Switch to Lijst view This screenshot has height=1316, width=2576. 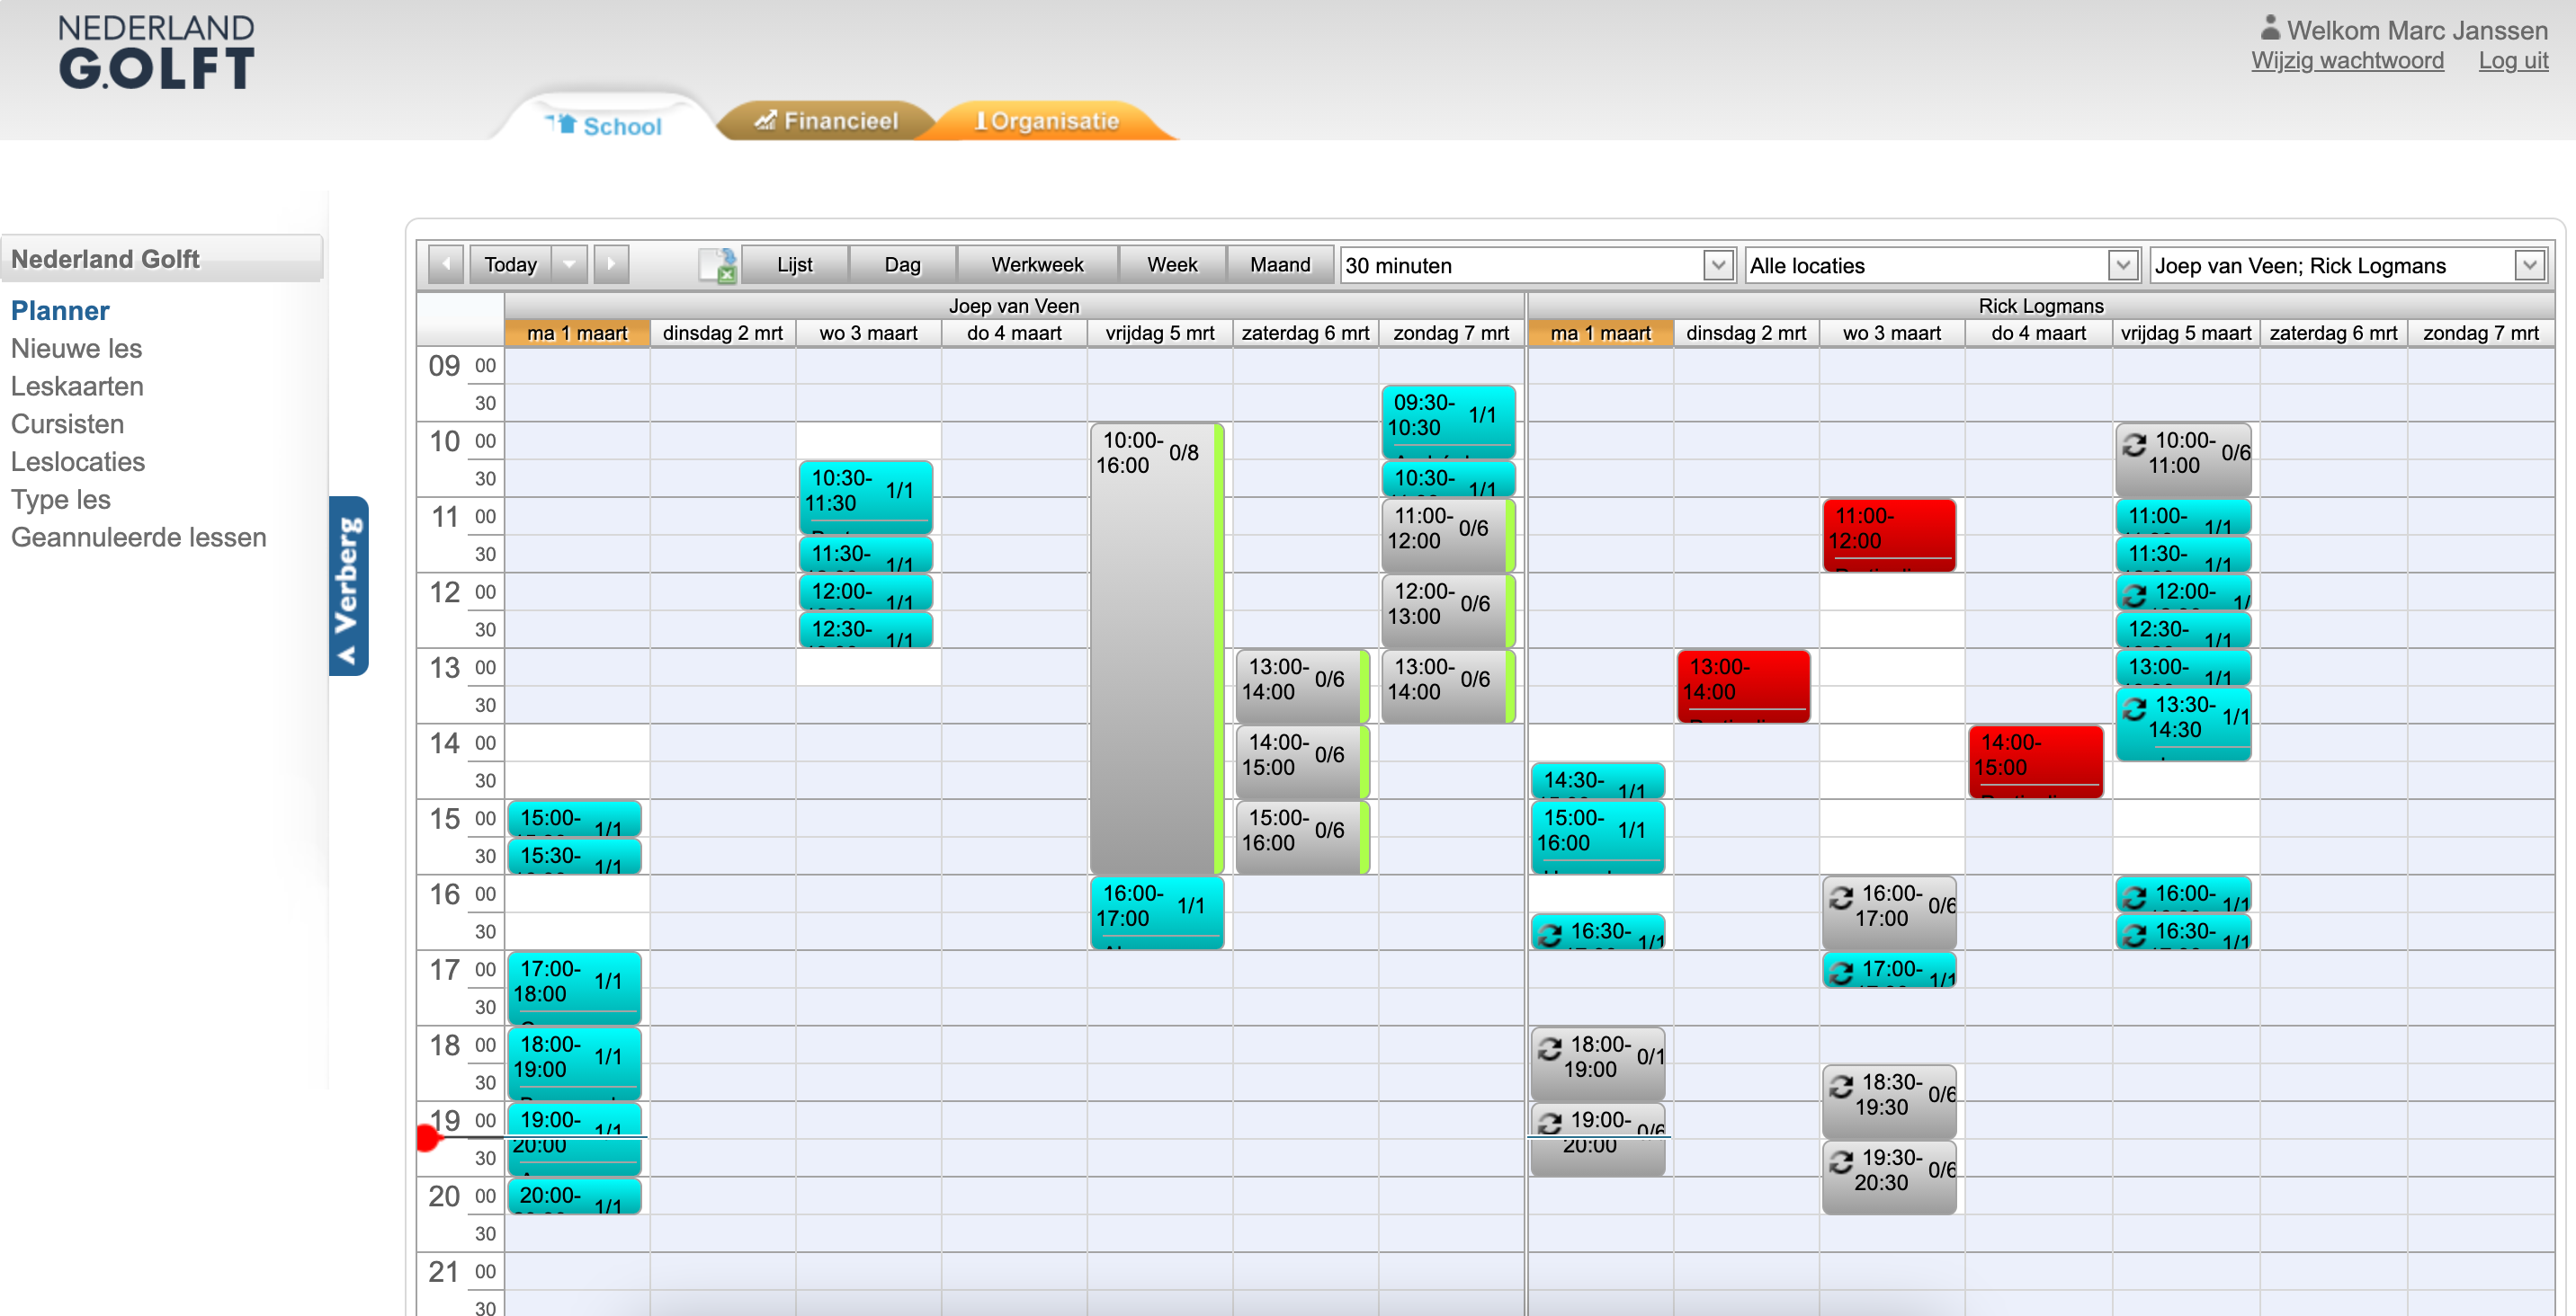click(x=795, y=265)
